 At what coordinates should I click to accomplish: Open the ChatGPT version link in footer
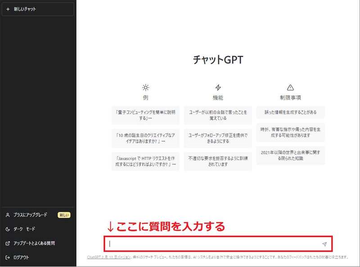point(109,257)
